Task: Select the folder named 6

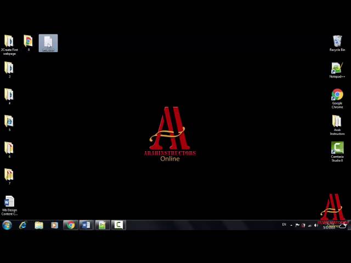Action: coord(9,150)
